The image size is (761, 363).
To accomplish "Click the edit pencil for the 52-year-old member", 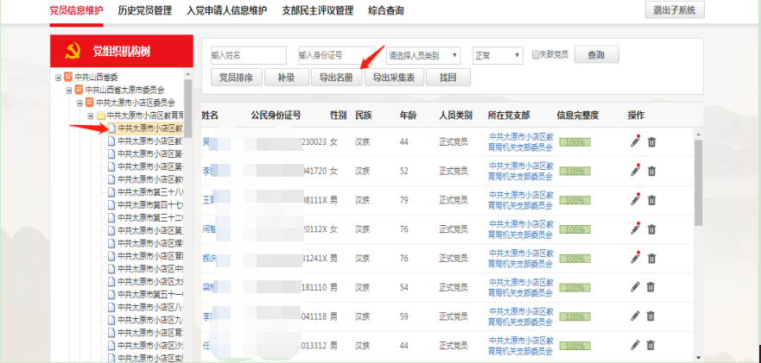I will 636,171.
